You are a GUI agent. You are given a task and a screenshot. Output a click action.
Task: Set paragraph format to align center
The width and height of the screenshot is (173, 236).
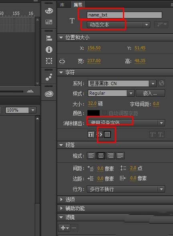pos(101,156)
